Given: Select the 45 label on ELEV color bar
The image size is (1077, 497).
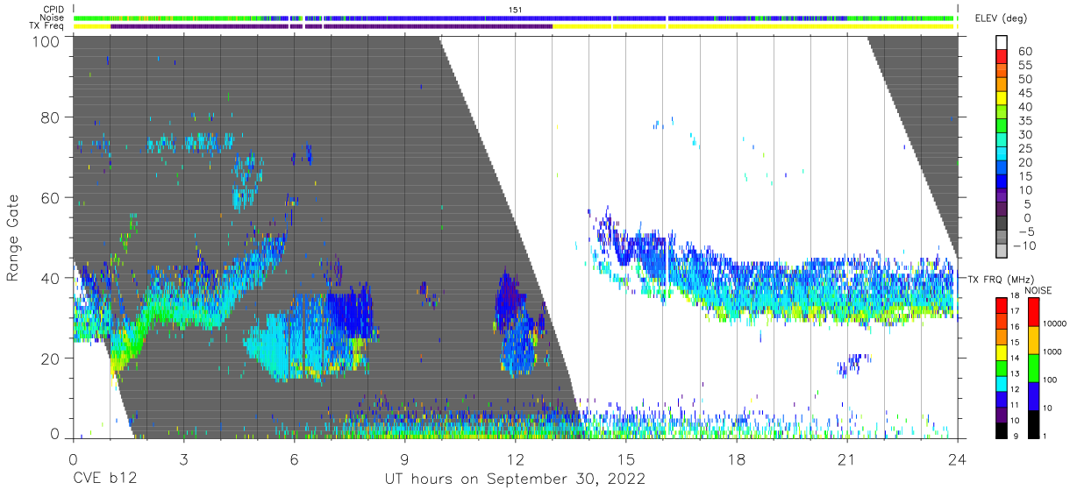Looking at the screenshot, I should click(1025, 94).
